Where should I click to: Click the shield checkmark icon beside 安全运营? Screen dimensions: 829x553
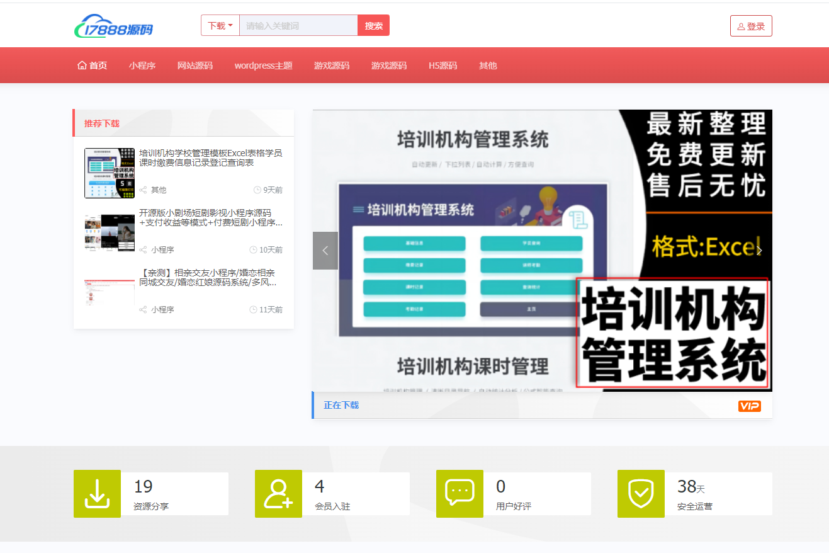[641, 494]
